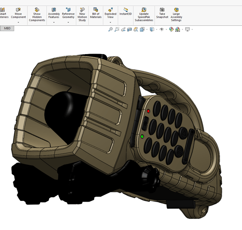The image size is (242, 230).
Task: Switch to the MBD tab
Action: click(x=7, y=28)
